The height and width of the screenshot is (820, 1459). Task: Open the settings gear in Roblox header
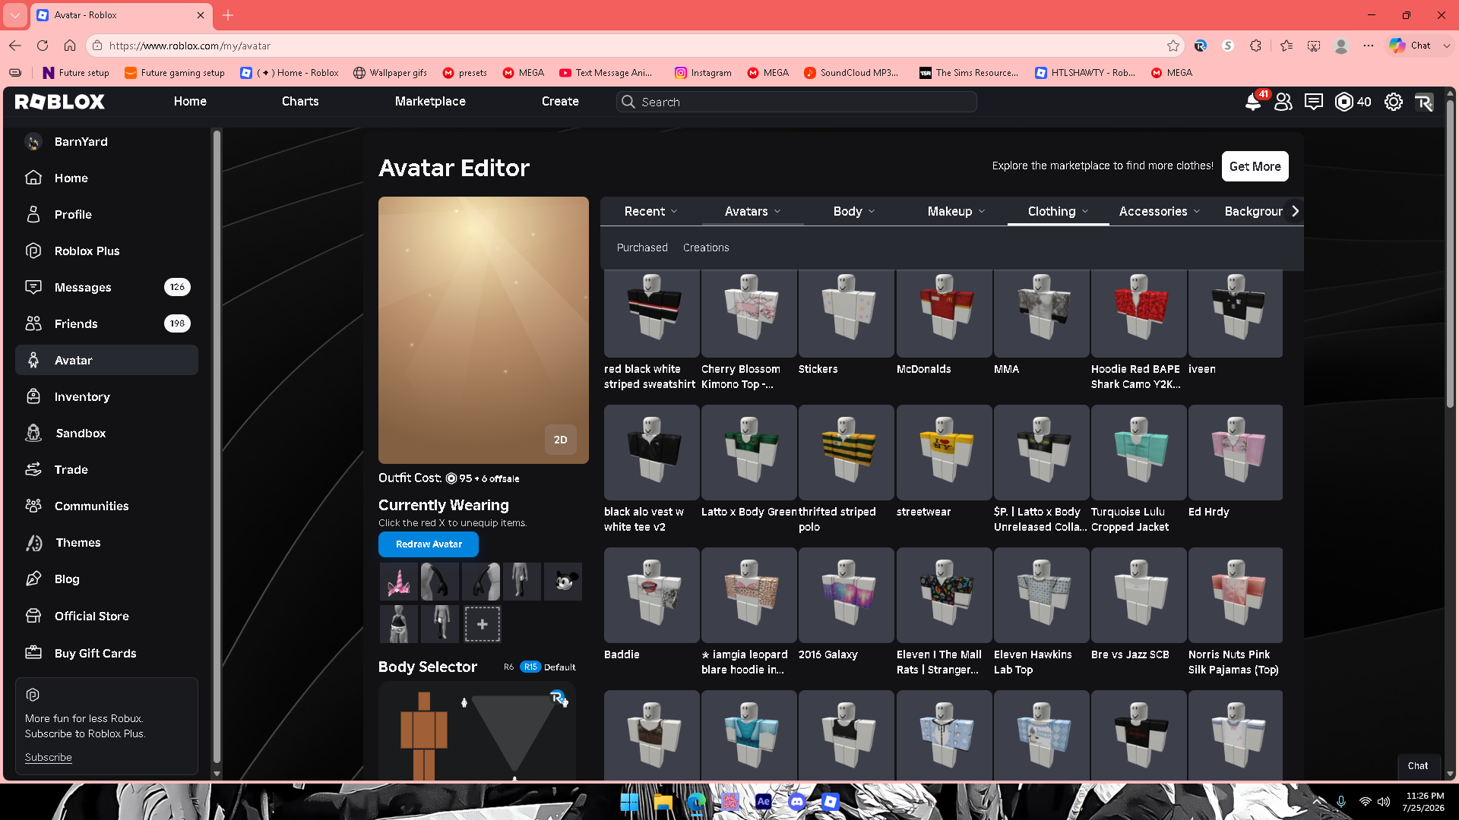point(1394,102)
